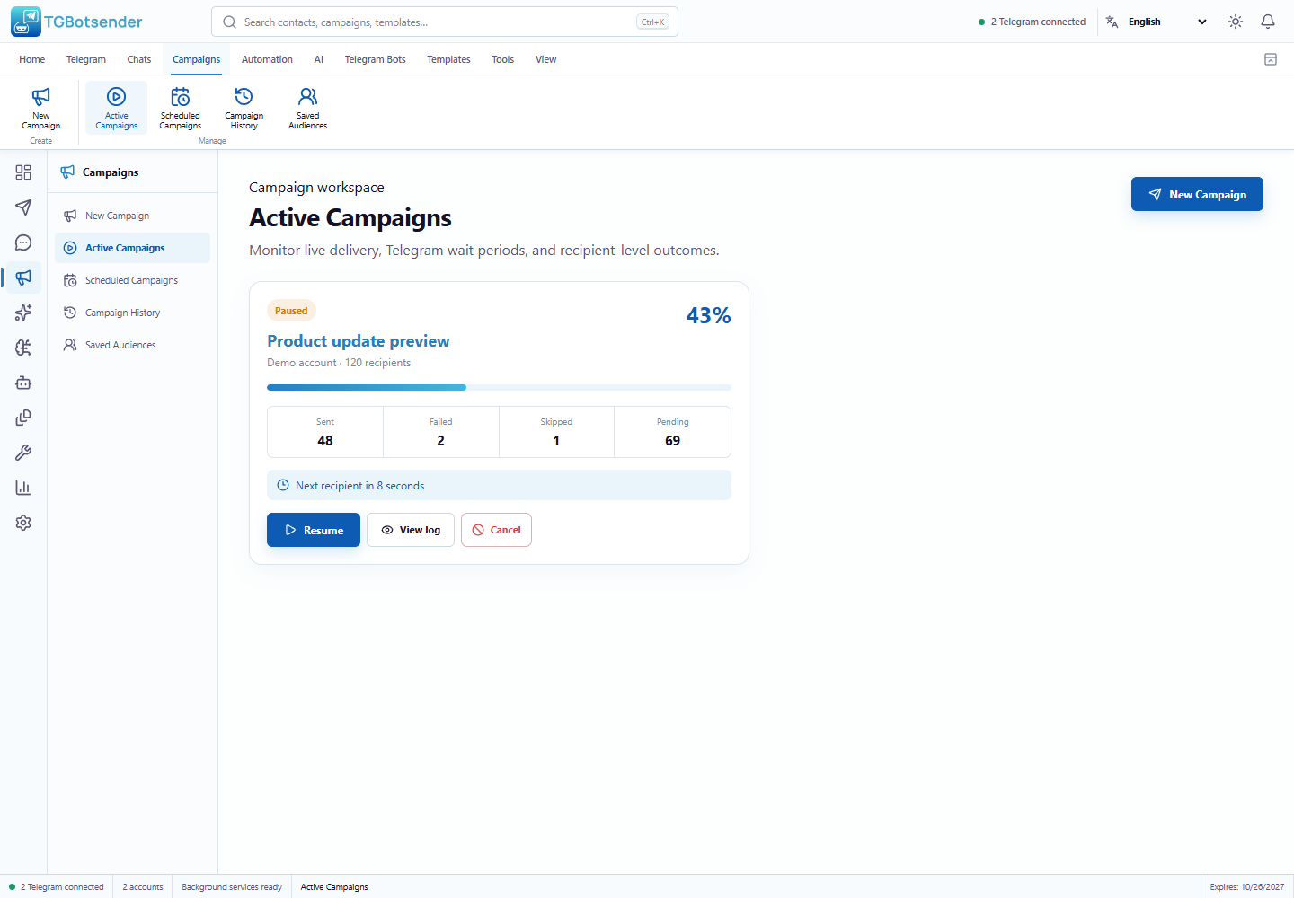Open the settings gear in left rail
This screenshot has height=898, width=1294.
point(23,523)
